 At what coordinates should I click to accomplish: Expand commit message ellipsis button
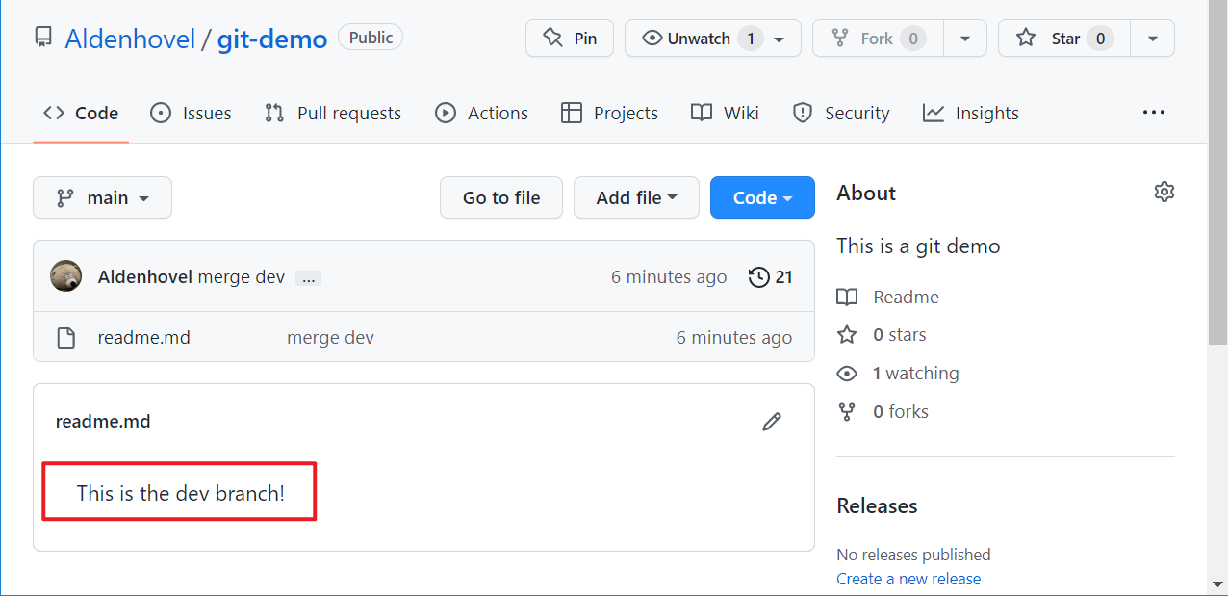coord(308,278)
